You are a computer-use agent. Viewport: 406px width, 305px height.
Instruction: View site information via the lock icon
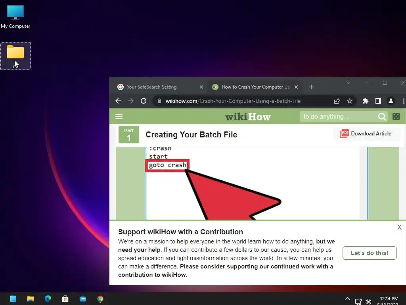(159, 101)
